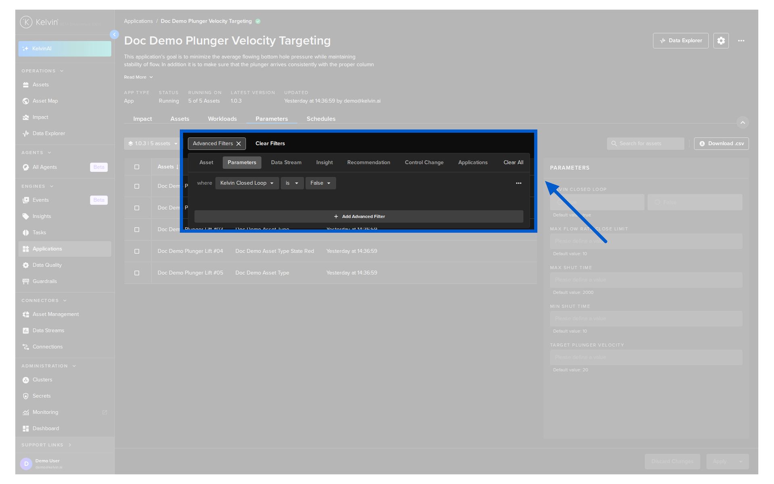The width and height of the screenshot is (774, 484).
Task: Click the Kelvin logo
Action: point(40,22)
